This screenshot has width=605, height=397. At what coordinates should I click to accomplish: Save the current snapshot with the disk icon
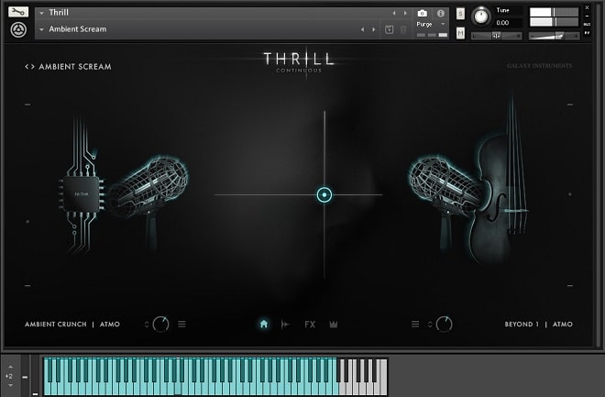389,29
